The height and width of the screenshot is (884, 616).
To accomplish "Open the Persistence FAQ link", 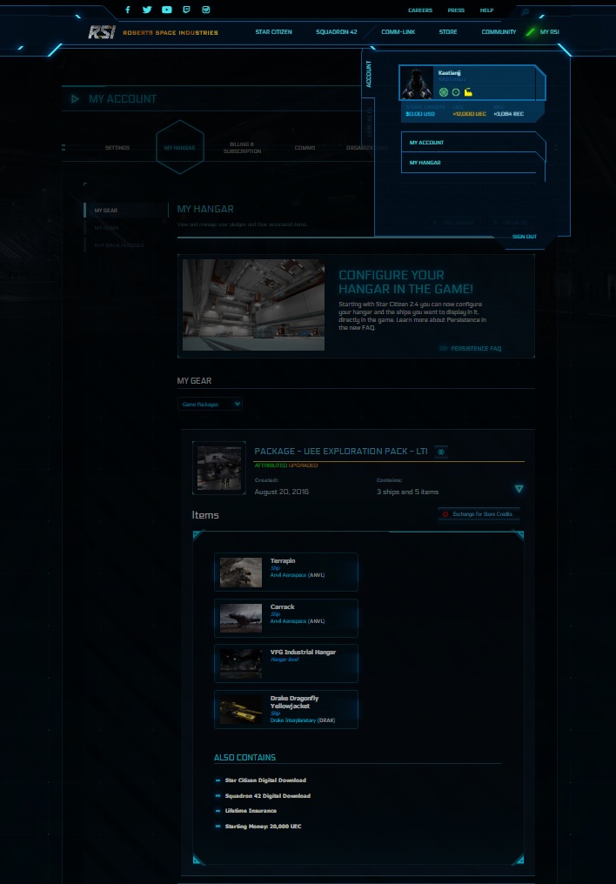I will coord(476,348).
